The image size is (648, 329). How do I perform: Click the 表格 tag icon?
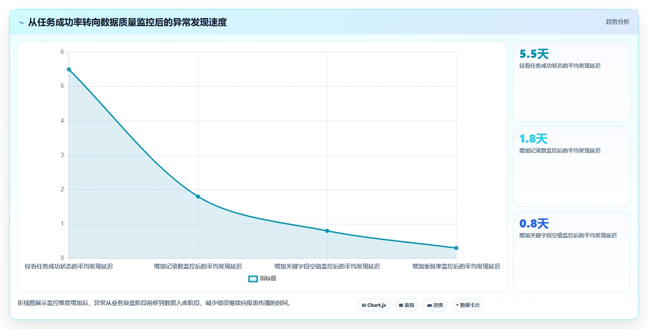click(x=401, y=306)
